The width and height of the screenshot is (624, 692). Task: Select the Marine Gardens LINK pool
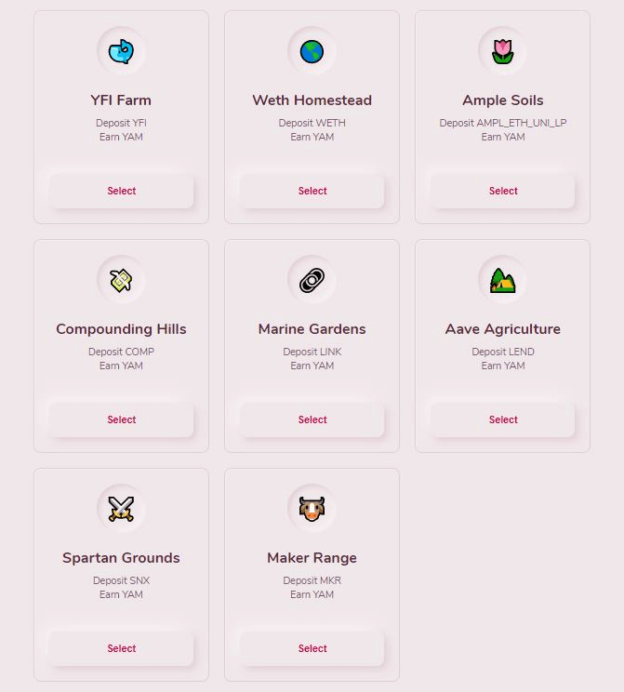(312, 419)
